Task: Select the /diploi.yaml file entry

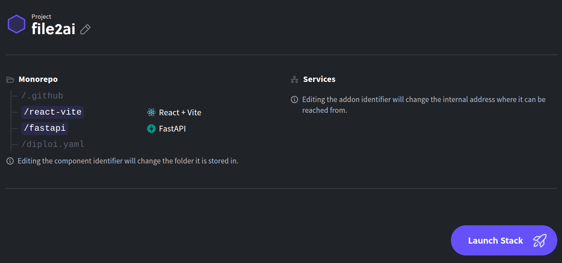Action: 52,144
